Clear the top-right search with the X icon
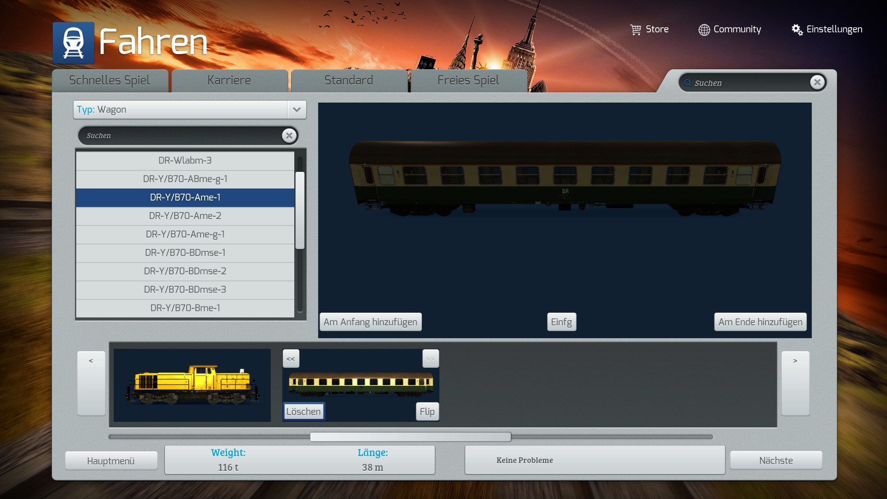 pyautogui.click(x=817, y=82)
